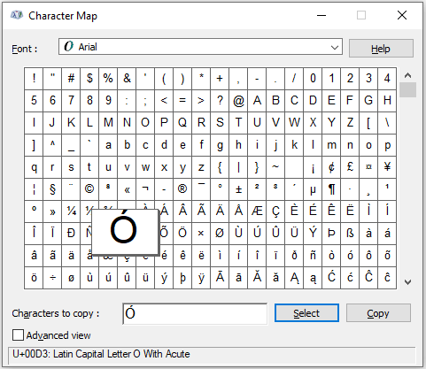
Task: Select the question mark ? character
Action: coord(220,101)
